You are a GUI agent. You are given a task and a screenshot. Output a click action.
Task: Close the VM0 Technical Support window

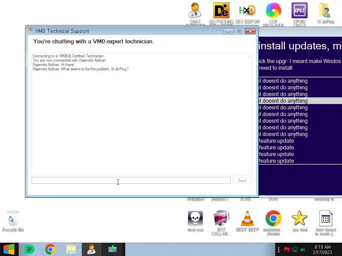tap(250, 31)
